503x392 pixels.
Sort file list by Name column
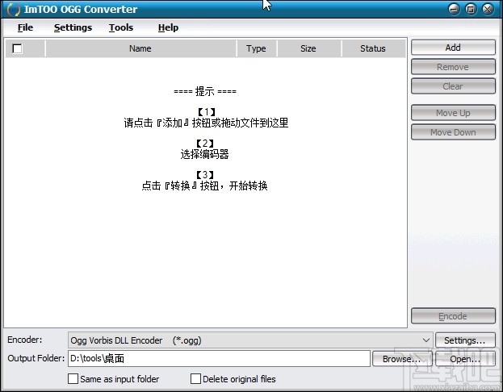140,48
